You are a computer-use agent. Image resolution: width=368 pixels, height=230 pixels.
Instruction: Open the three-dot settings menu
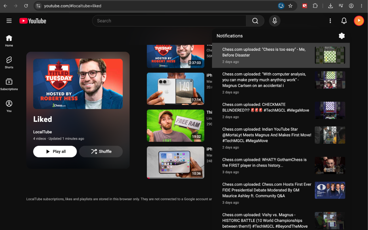330,21
